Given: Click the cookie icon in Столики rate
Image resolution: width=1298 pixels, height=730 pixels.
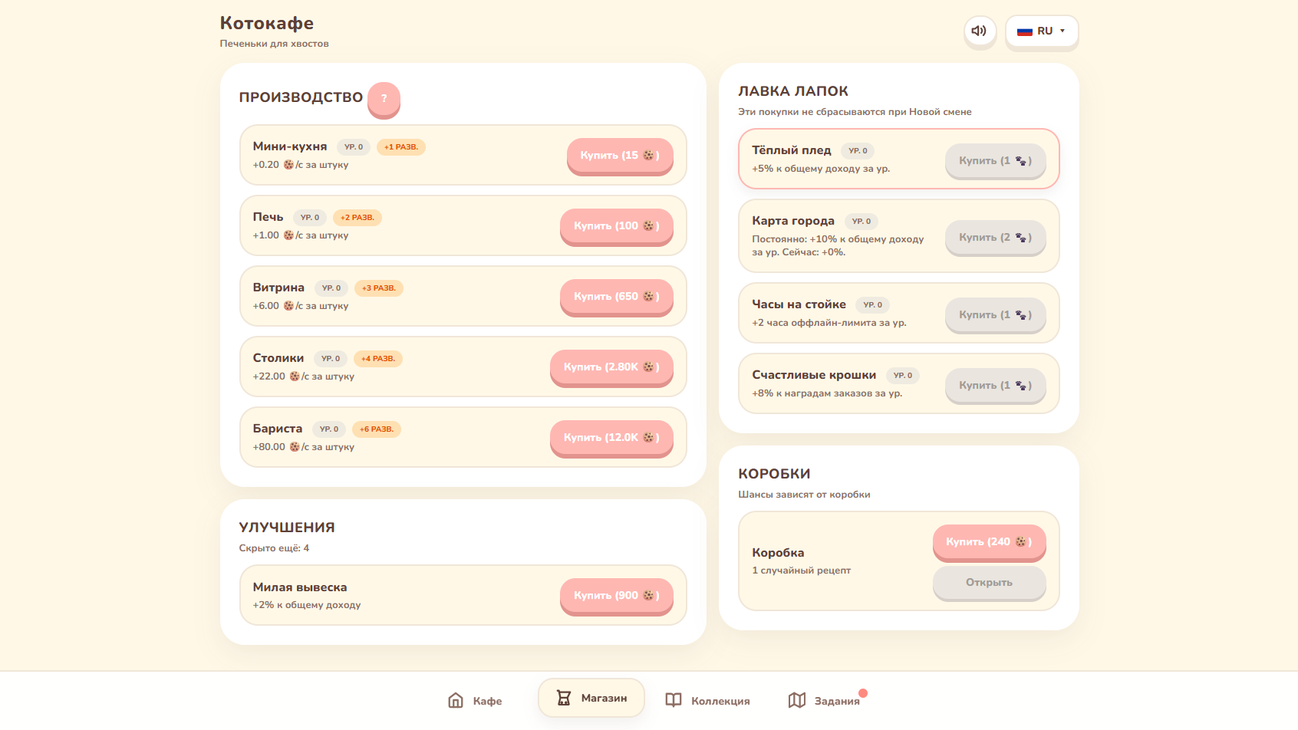Looking at the screenshot, I should [x=295, y=377].
